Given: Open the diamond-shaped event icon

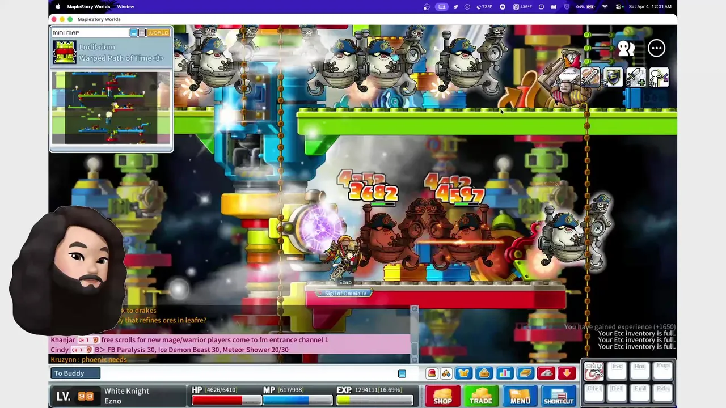Looking at the screenshot, I should (x=446, y=373).
